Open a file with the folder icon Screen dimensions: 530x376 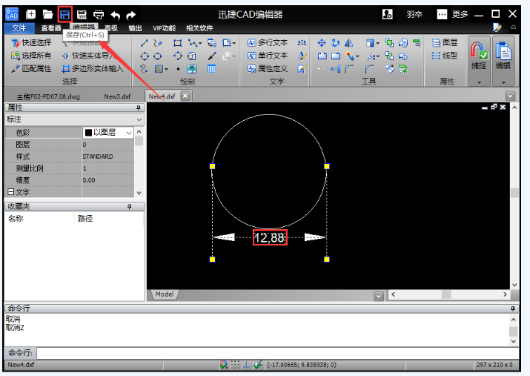coord(48,14)
